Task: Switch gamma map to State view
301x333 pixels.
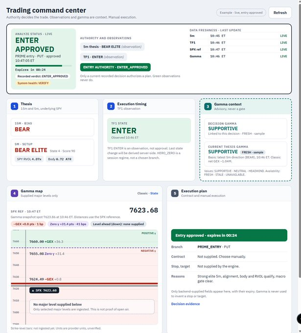Action: point(154,193)
